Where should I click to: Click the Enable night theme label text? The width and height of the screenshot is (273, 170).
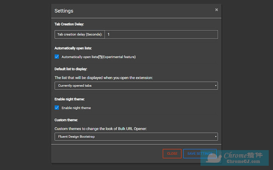click(x=76, y=108)
